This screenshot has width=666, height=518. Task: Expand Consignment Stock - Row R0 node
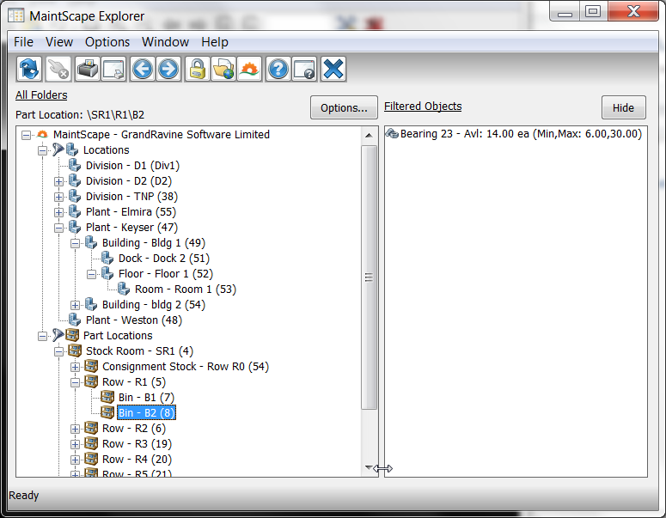pyautogui.click(x=75, y=368)
